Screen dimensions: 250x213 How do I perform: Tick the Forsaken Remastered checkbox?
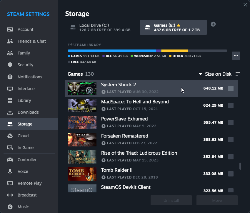(x=231, y=140)
